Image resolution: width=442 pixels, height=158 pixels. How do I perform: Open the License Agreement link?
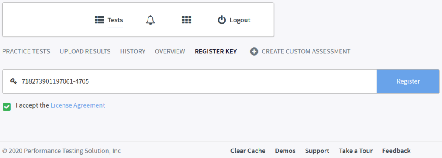[x=78, y=105]
